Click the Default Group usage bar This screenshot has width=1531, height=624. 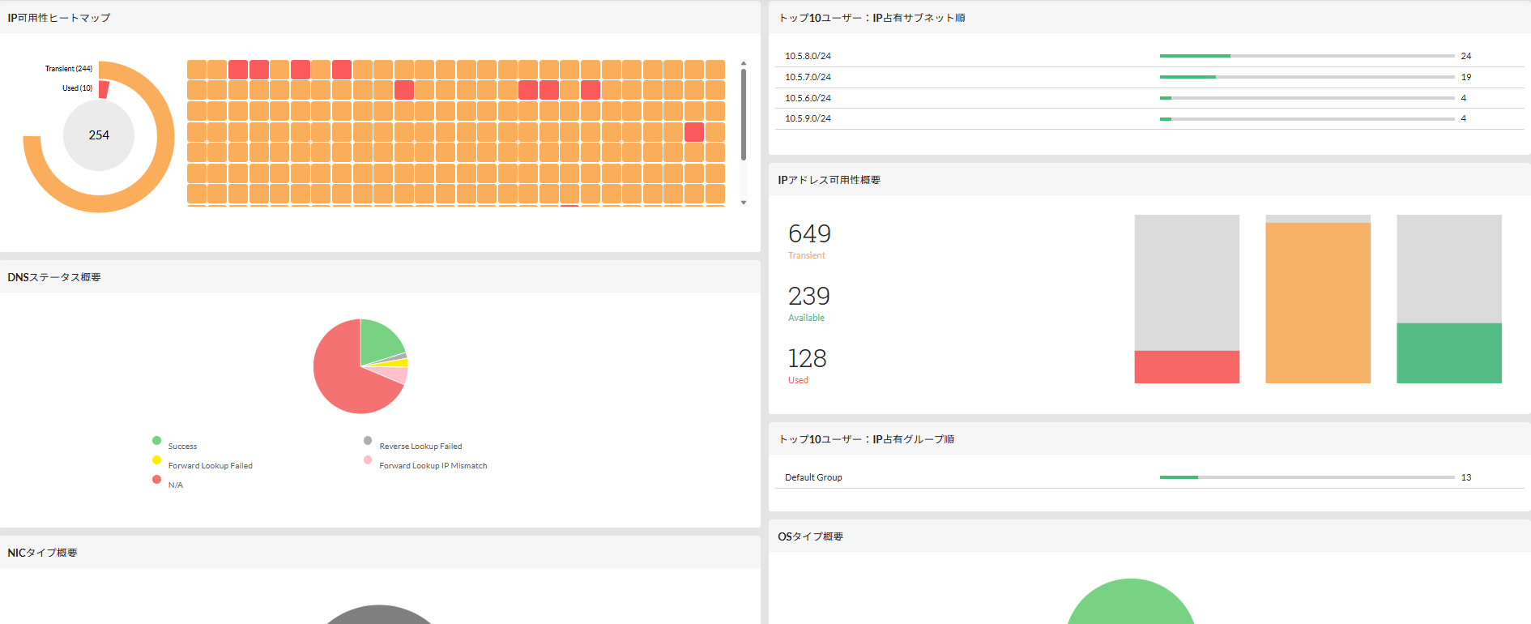click(1307, 477)
